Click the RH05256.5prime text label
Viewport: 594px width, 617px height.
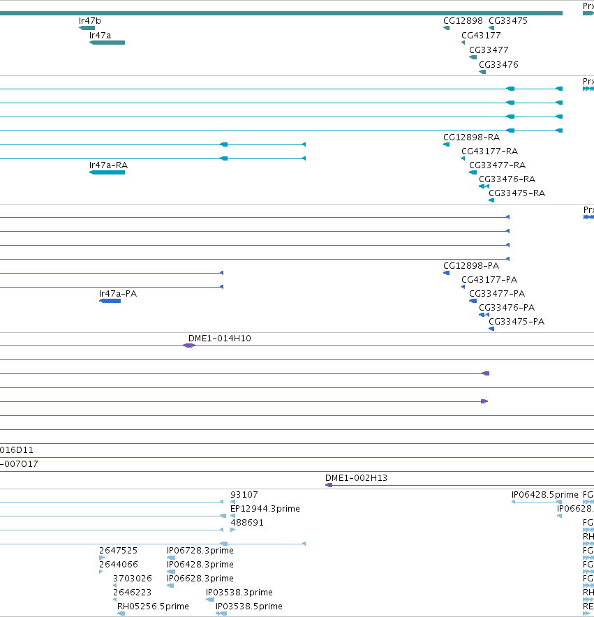click(153, 607)
